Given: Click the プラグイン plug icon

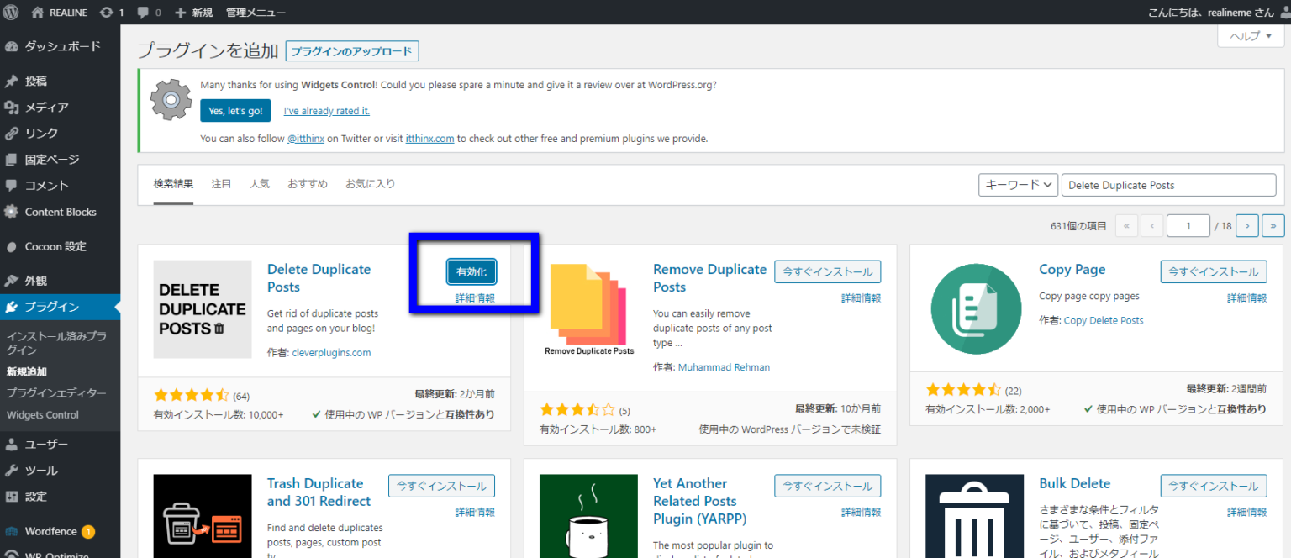Looking at the screenshot, I should point(12,308).
